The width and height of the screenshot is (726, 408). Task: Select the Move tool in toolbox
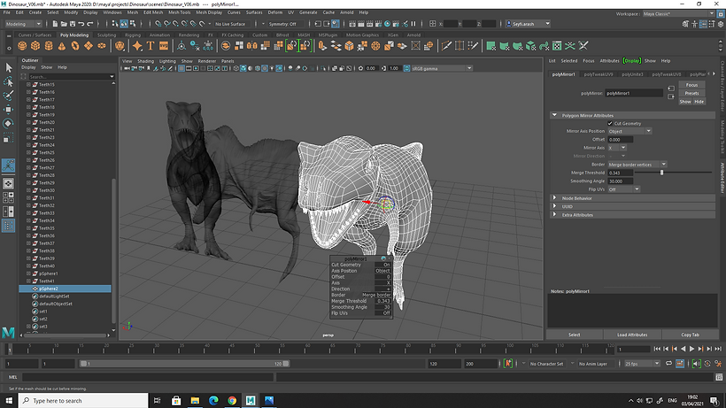(x=8, y=110)
